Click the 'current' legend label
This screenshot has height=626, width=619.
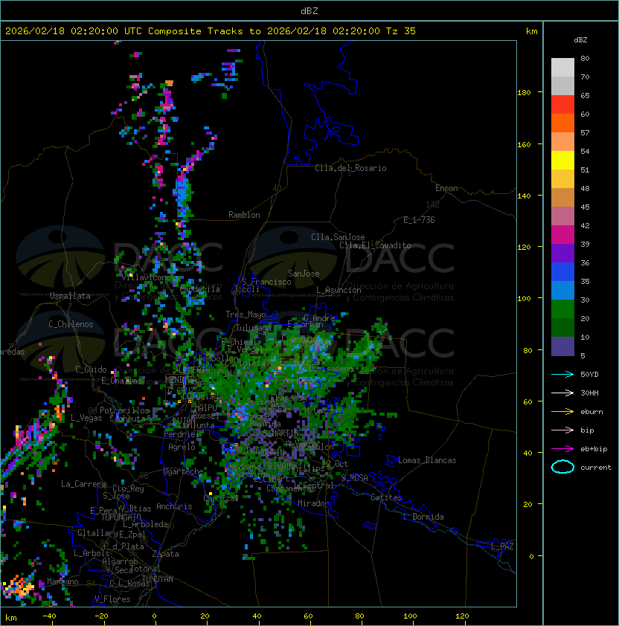click(x=596, y=468)
